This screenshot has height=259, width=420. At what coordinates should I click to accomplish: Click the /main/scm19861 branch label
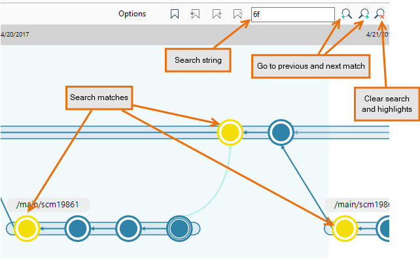click(x=48, y=205)
